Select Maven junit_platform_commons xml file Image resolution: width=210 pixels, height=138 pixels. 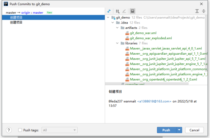(x=168, y=69)
